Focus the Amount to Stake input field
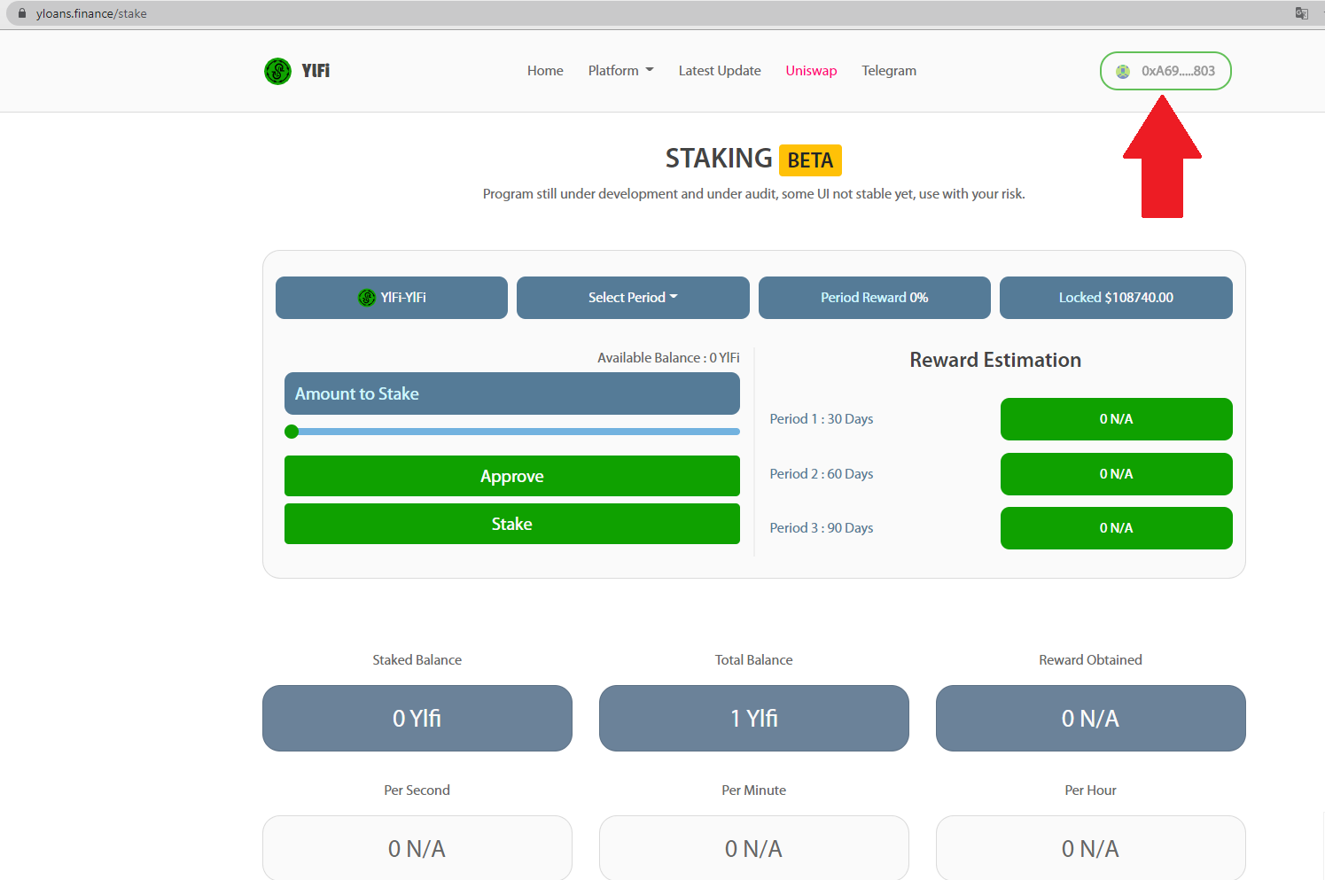The width and height of the screenshot is (1325, 880). coord(512,393)
